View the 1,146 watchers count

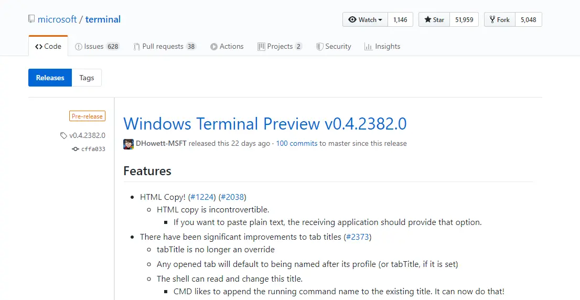(x=400, y=19)
